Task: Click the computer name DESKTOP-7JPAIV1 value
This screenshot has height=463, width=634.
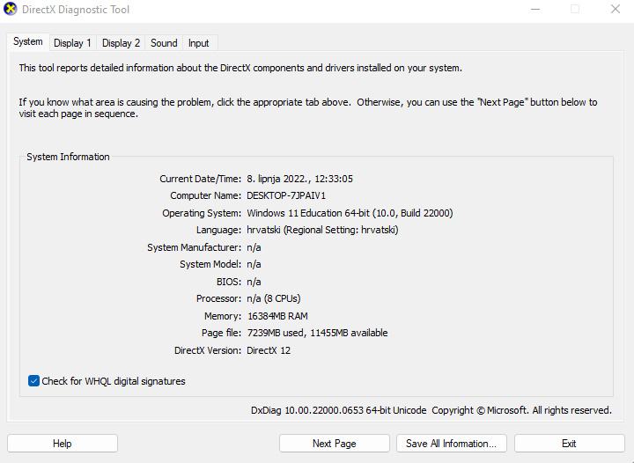Action: pos(286,195)
